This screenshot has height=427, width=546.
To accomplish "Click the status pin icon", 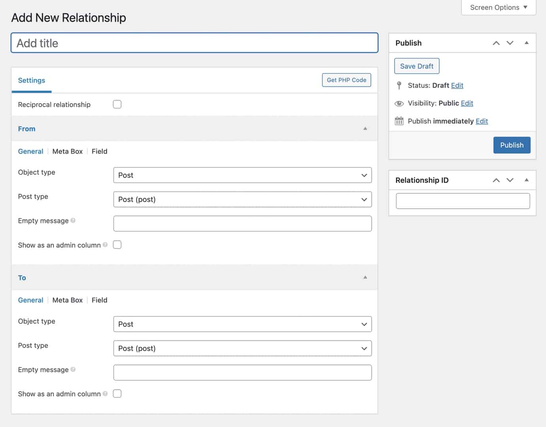I will pyautogui.click(x=399, y=85).
